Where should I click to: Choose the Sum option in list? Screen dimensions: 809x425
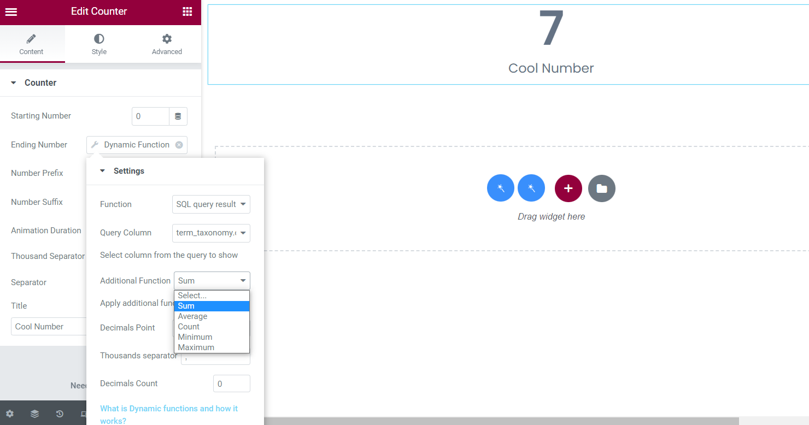pyautogui.click(x=212, y=306)
